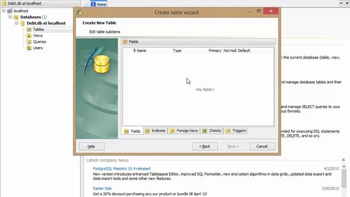Collapse the Databases tree node
The image size is (350, 197).
click(10, 17)
